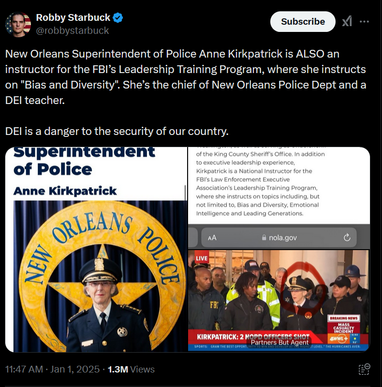Image resolution: width=382 pixels, height=387 pixels.
Task: Open the Anne Kirkpatrick portrait image
Action: click(96, 250)
